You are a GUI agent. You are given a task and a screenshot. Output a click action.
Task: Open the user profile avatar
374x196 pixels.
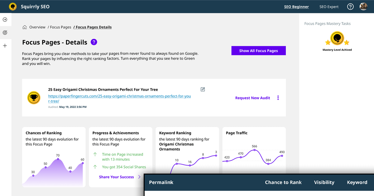363,7
